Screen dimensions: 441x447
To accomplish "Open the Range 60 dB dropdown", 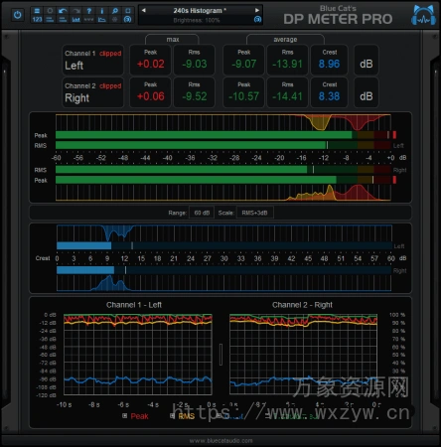I will (202, 213).
